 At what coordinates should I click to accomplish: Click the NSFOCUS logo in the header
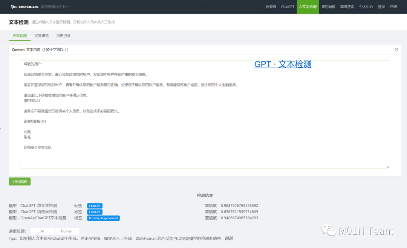(x=24, y=7)
